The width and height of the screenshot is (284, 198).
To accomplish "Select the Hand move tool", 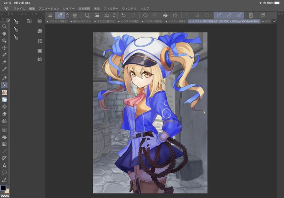I will [x=4, y=34].
